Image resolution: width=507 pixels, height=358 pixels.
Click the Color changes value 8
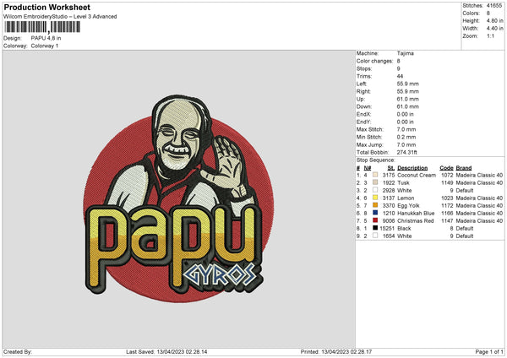[x=398, y=61]
